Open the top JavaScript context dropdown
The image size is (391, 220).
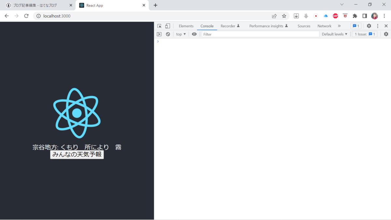[181, 34]
